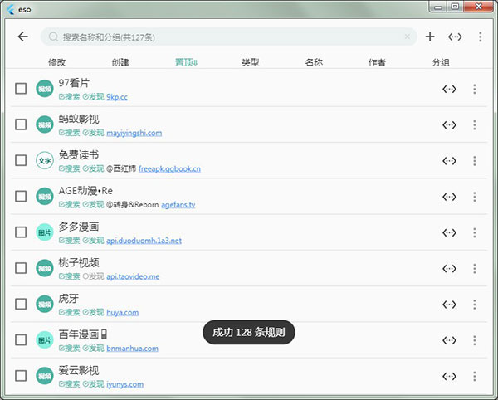The width and height of the screenshot is (498, 400).
Task: Open the mayiyingshi.com link
Action: pos(134,133)
